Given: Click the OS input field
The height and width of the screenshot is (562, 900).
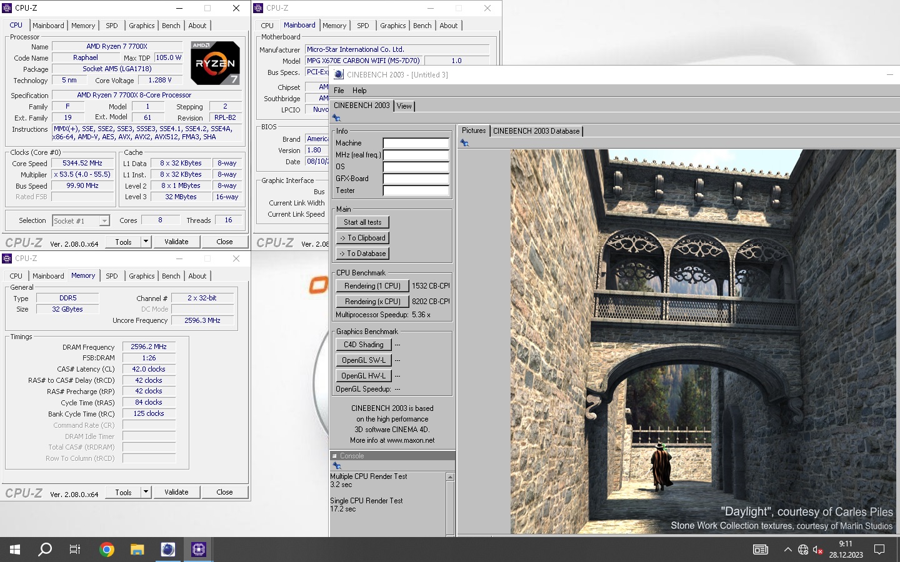Looking at the screenshot, I should click(x=416, y=167).
